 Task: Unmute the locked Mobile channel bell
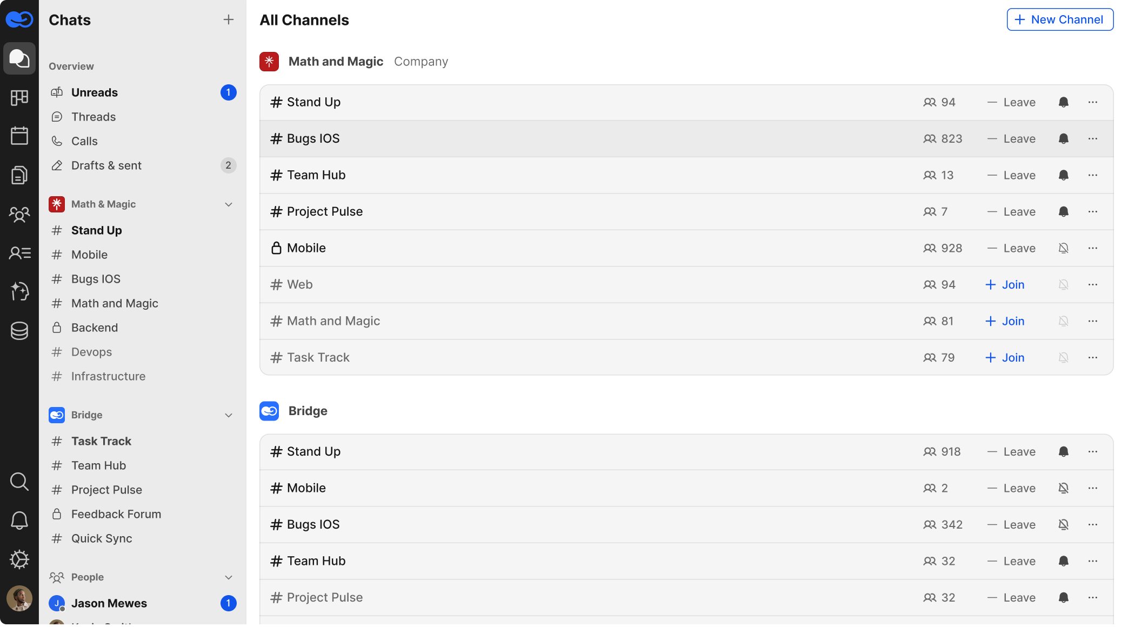[1063, 248]
